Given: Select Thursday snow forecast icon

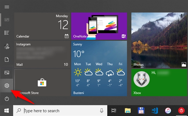Looking at the screenshot, I should coord(110,73).
